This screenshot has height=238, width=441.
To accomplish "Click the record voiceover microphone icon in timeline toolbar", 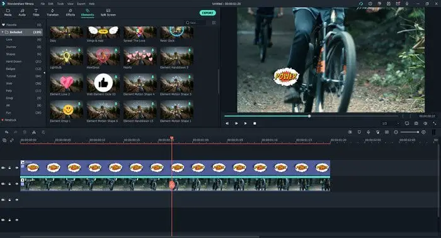I will coord(369,132).
